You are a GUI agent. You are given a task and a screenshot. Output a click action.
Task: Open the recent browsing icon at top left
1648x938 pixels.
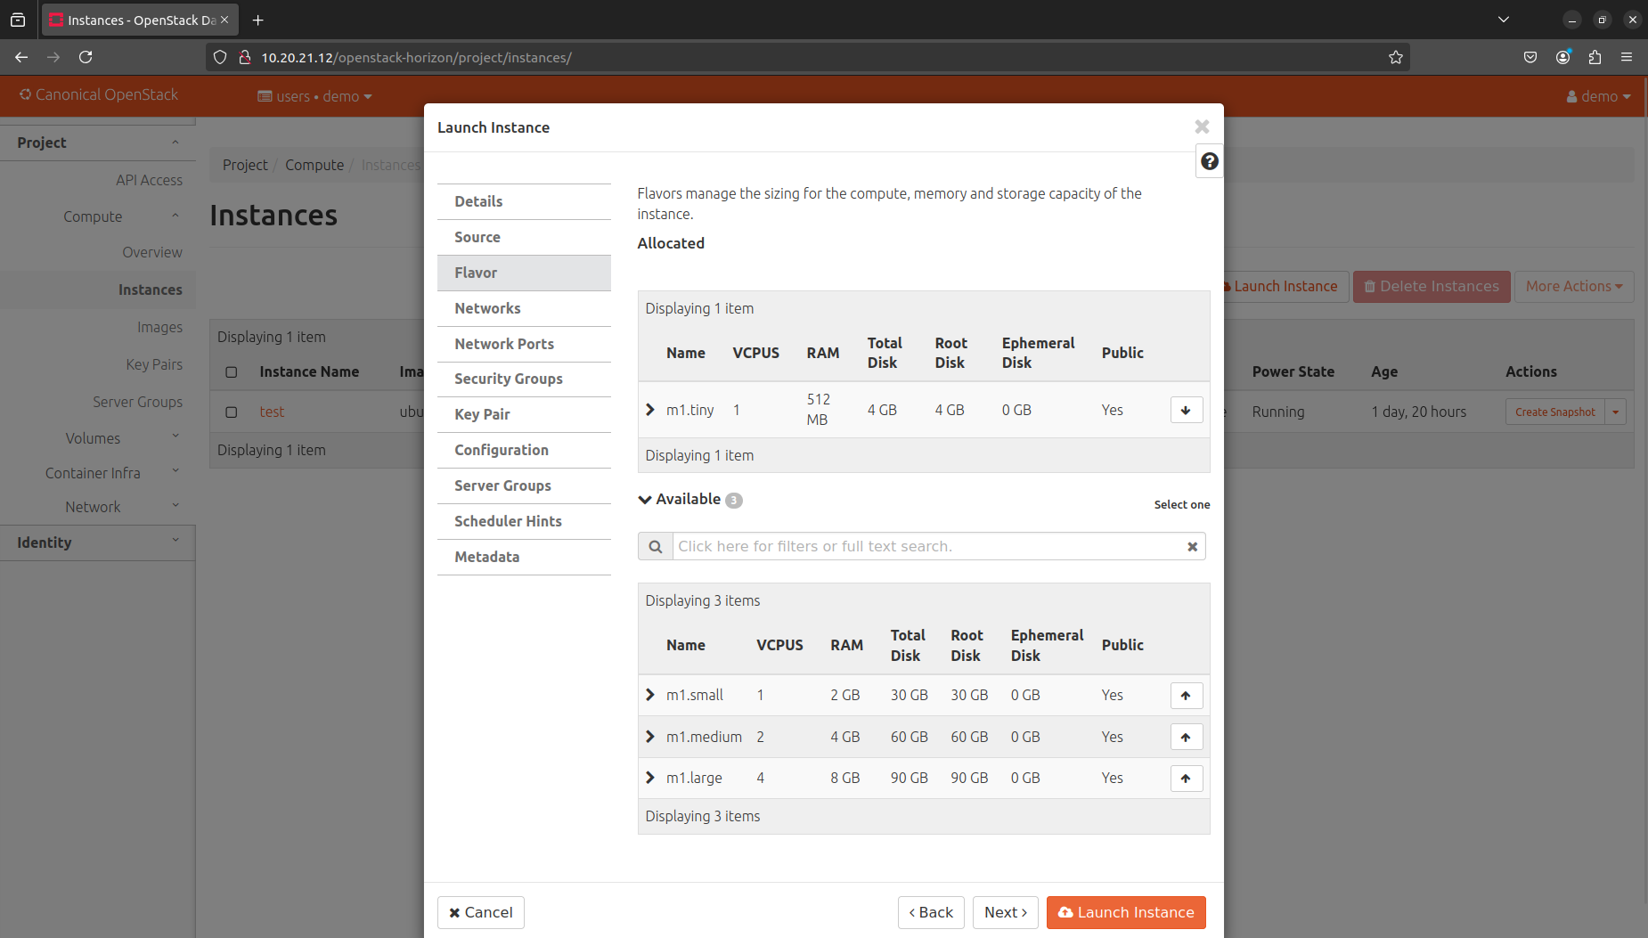(18, 20)
